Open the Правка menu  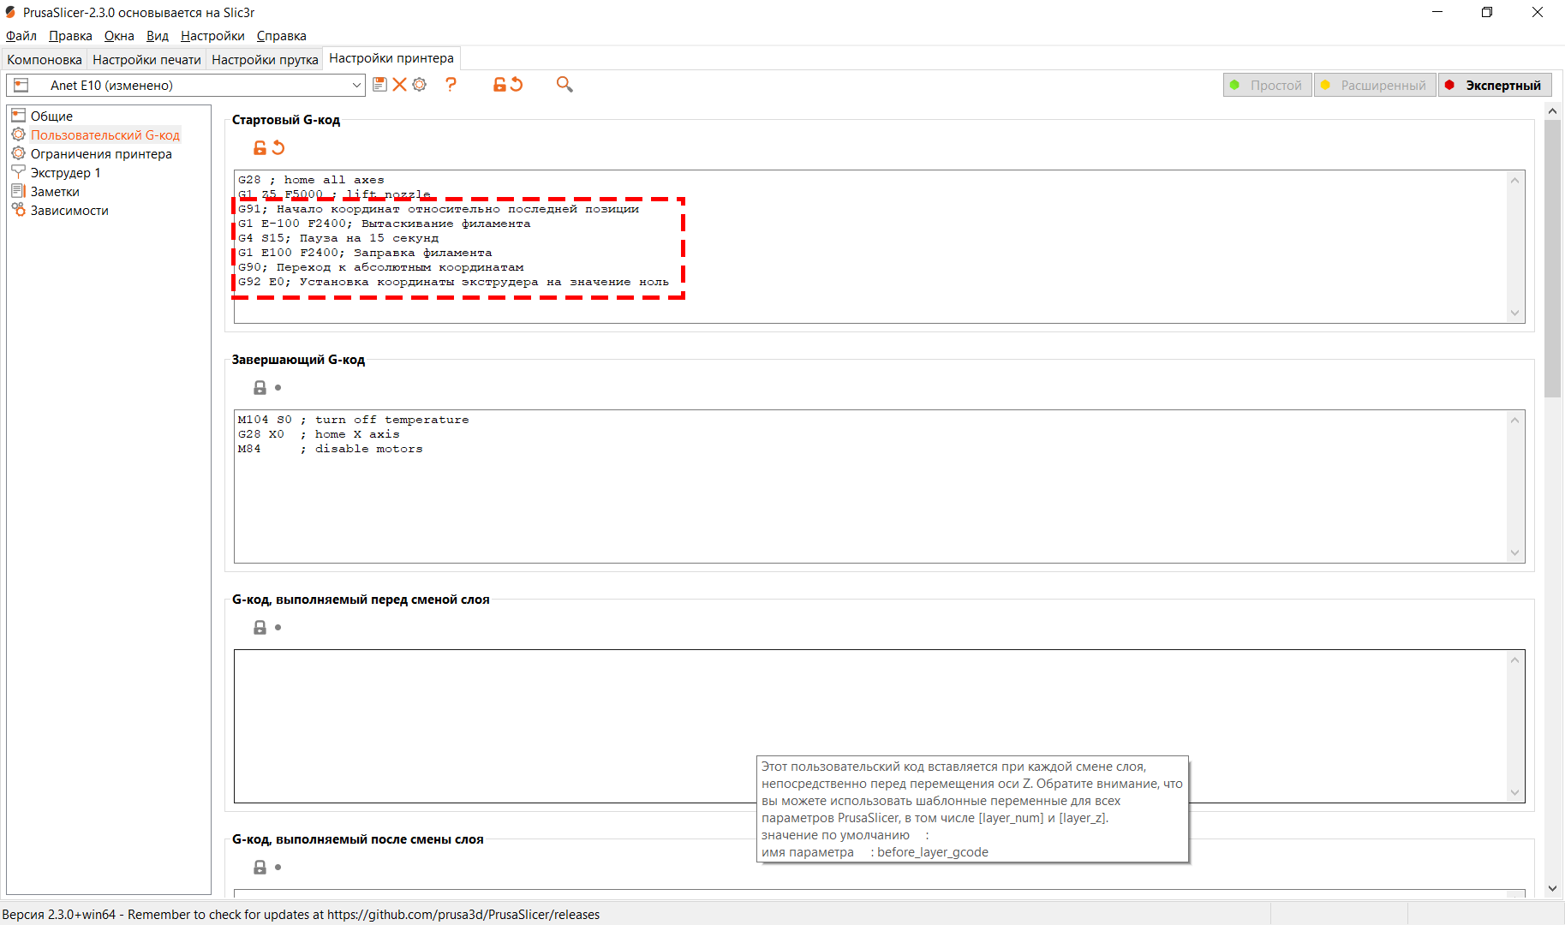click(70, 36)
